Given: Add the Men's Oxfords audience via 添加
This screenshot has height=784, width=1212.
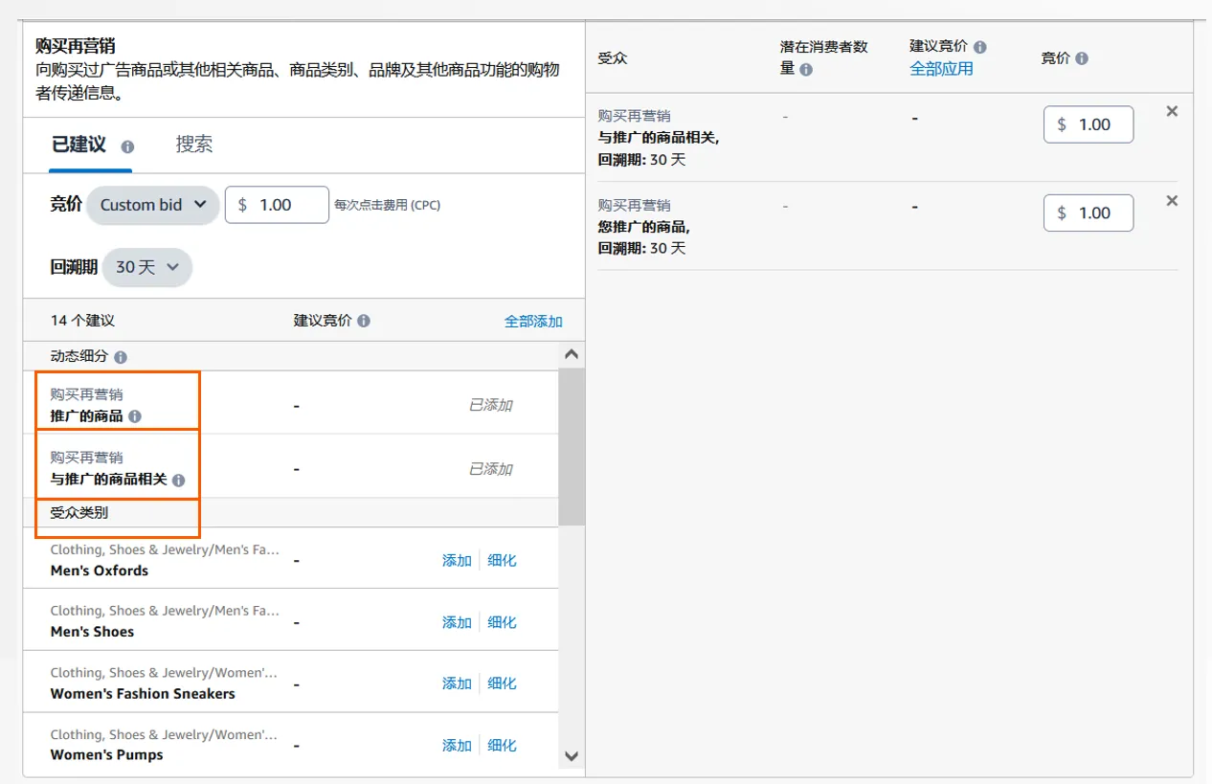Looking at the screenshot, I should click(456, 560).
